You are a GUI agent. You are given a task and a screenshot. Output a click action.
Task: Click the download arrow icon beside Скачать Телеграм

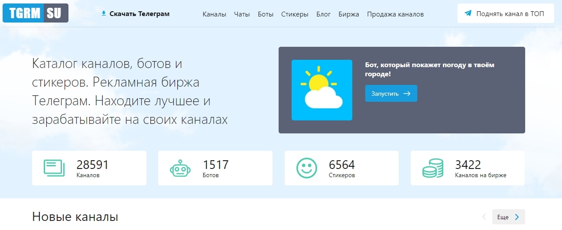(104, 13)
